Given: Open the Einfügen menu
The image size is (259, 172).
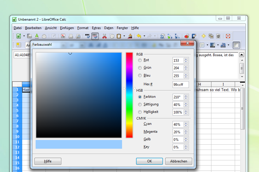Looking at the screenshot, I should coord(67,28).
